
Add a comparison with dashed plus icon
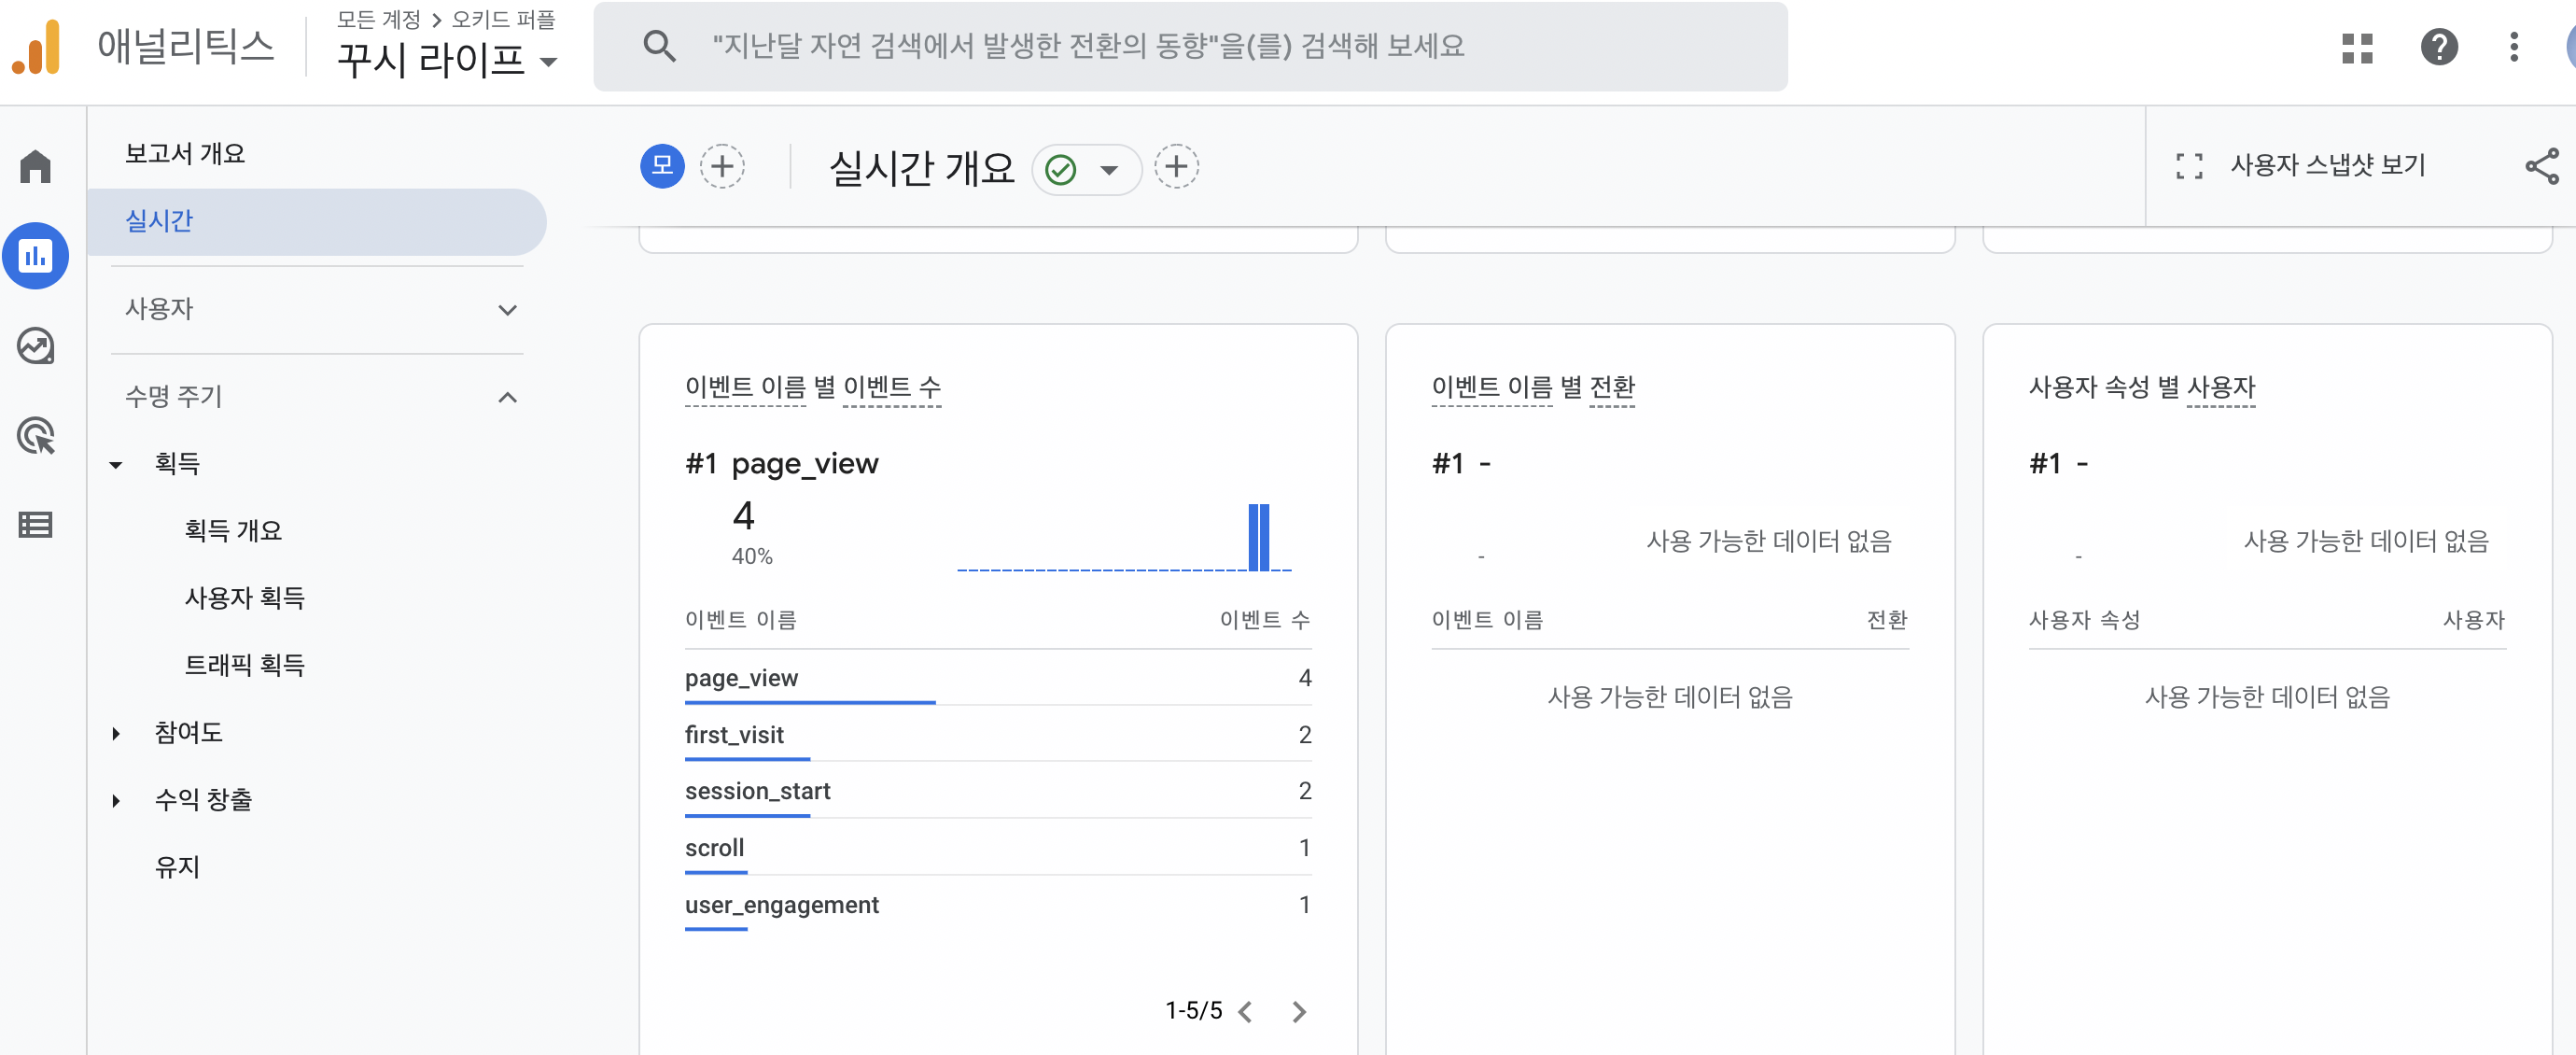coord(722,166)
